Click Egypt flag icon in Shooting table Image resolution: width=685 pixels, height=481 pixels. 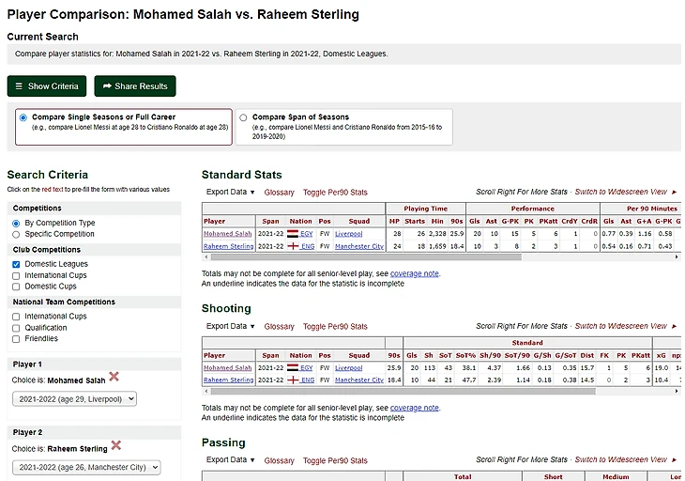point(293,367)
